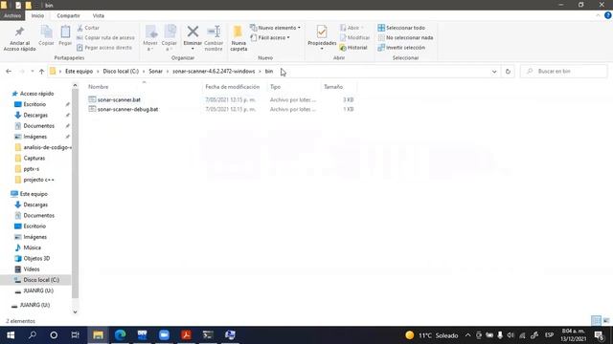Click 'Disco local (C:)' breadcrumb
This screenshot has height=344, width=613.
[121, 72]
